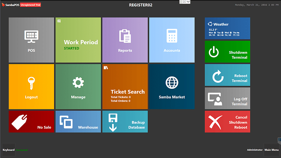Click the 55.2 F temperature reading
This screenshot has height=158, width=281.
213,30
